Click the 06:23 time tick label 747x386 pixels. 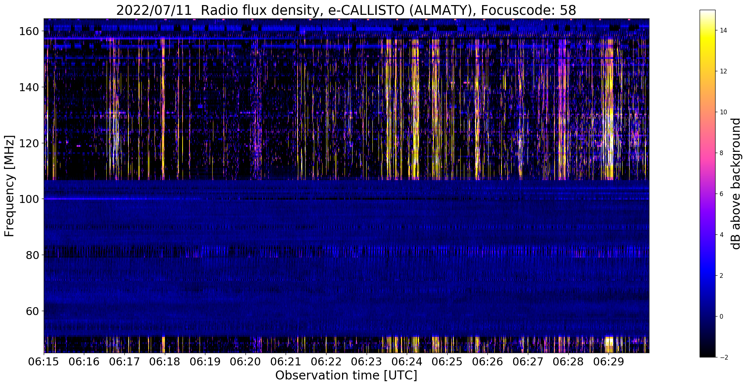367,362
